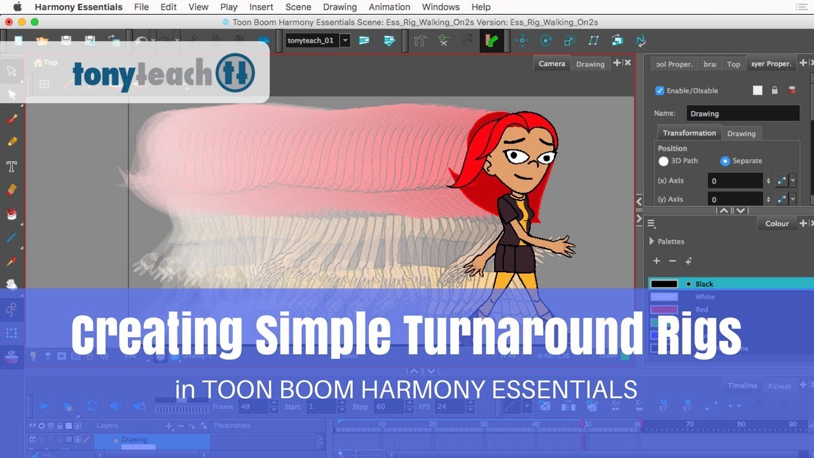The image size is (814, 458).
Task: Add a view to the Camera panel
Action: tap(616, 63)
